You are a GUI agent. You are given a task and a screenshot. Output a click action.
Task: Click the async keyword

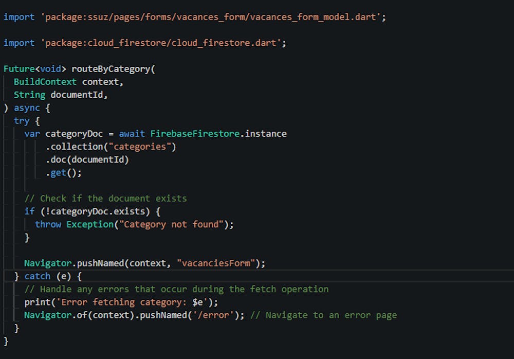[x=27, y=107]
